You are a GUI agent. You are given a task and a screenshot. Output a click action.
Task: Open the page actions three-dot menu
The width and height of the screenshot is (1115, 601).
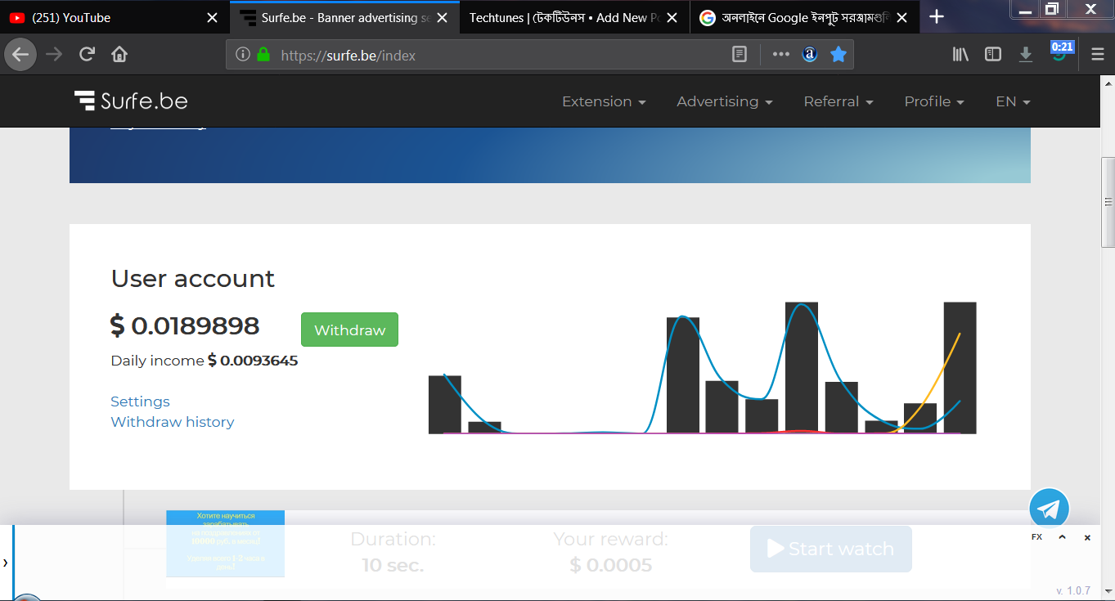coord(781,55)
